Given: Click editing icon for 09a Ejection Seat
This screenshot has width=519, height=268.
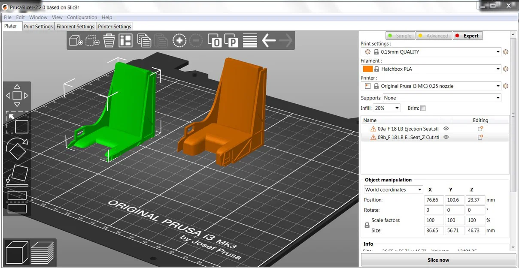Looking at the screenshot, I should (480, 129).
